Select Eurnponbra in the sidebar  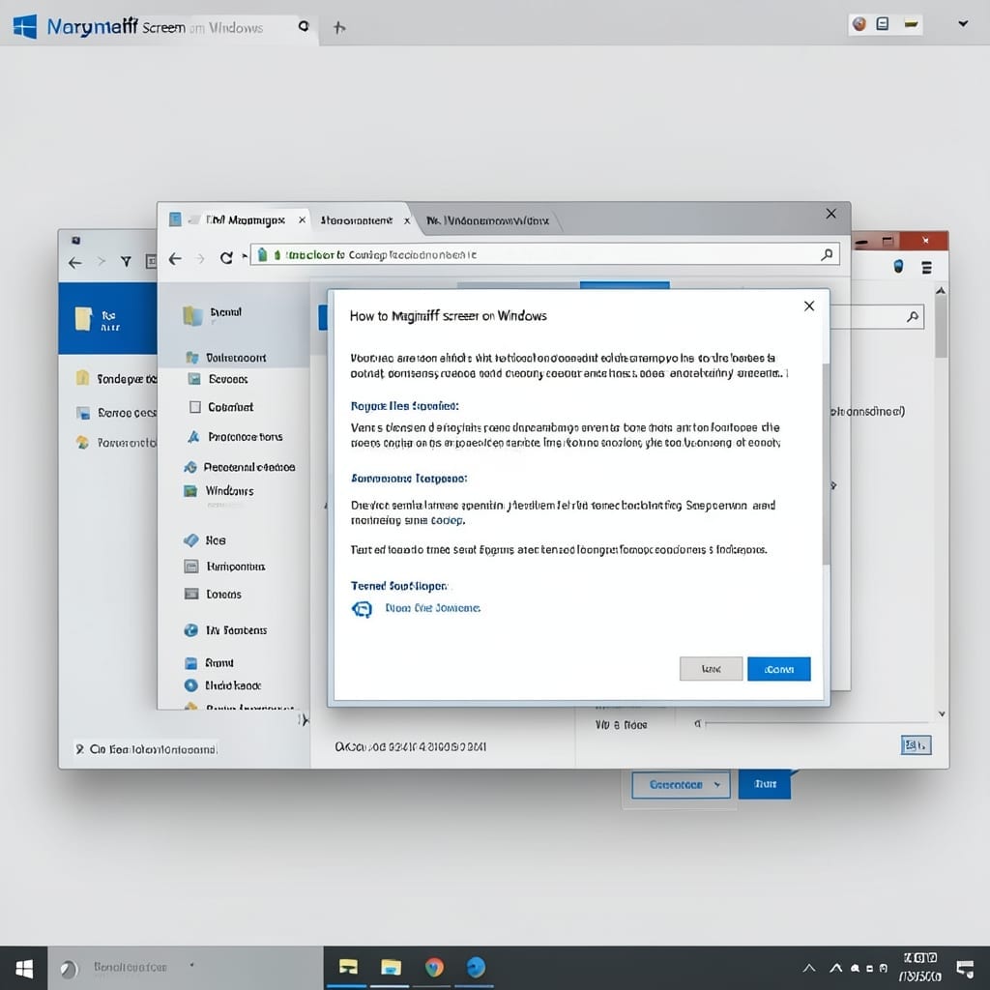[224, 567]
